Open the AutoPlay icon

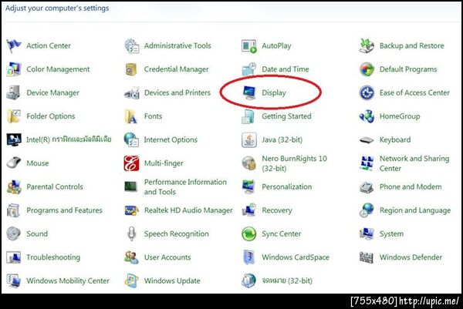click(x=249, y=45)
